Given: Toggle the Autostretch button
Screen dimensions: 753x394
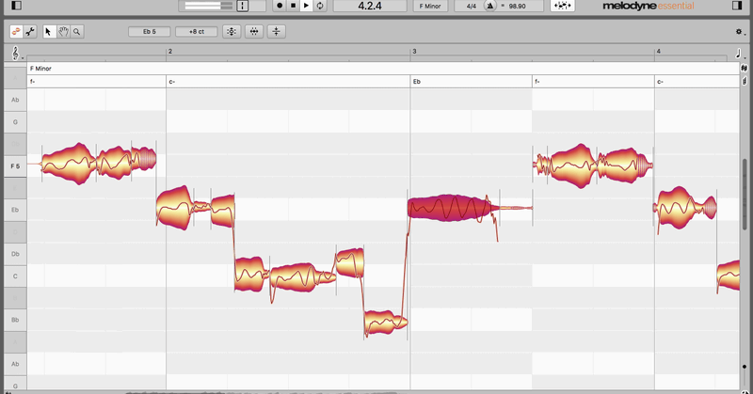Looking at the screenshot, I should click(562, 6).
